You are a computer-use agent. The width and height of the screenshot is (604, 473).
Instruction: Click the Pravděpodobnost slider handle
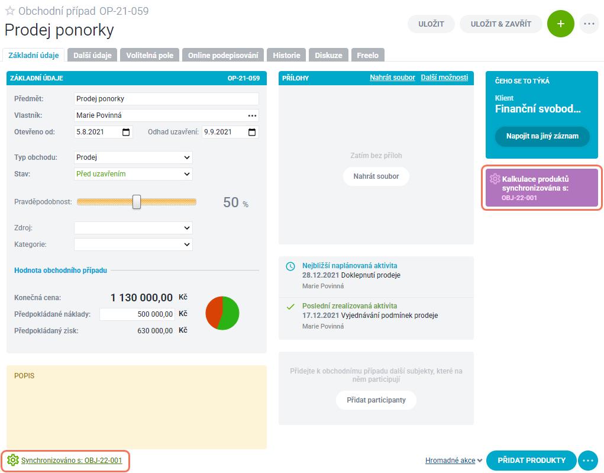pyautogui.click(x=137, y=202)
